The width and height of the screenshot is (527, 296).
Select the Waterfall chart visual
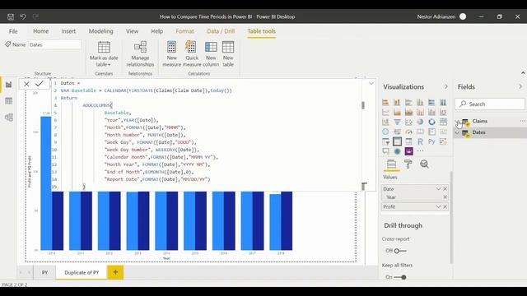[x=385, y=122]
